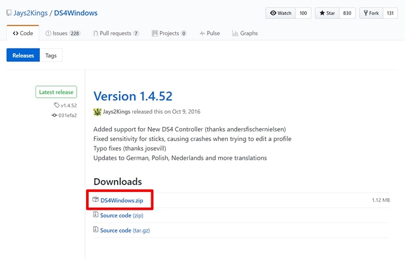This screenshot has height=259, width=405.
Task: Open the Pulse tab
Action: [x=209, y=33]
